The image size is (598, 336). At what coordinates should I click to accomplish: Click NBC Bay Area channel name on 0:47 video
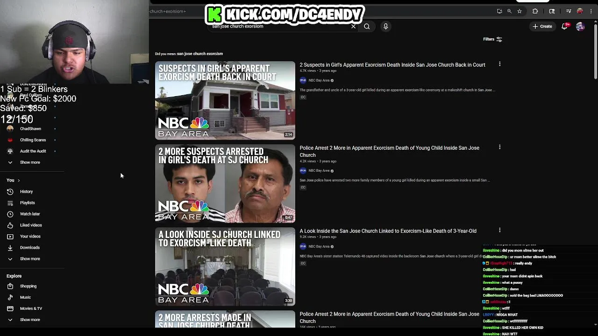pos(319,171)
